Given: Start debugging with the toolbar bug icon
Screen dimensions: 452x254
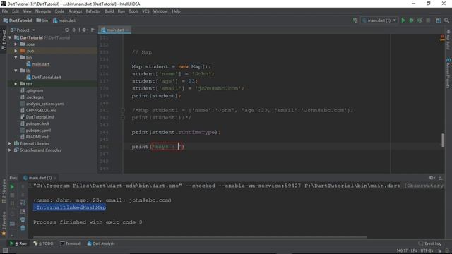Looking at the screenshot, I should (x=411, y=20).
